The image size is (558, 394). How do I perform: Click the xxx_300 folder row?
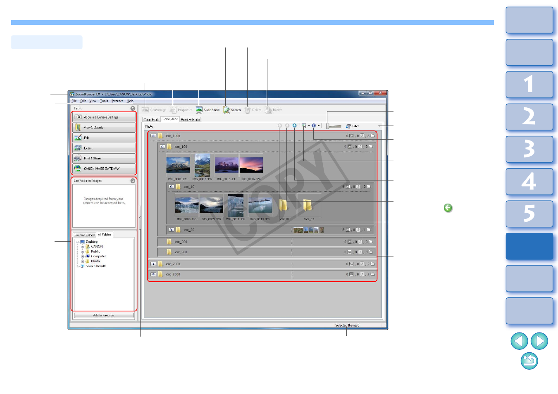pyautogui.click(x=266, y=252)
